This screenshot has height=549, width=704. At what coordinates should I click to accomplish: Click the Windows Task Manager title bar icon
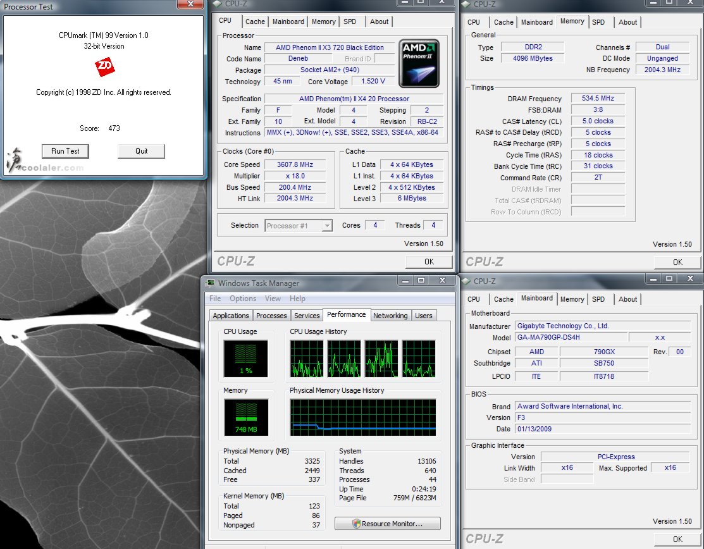click(x=210, y=283)
